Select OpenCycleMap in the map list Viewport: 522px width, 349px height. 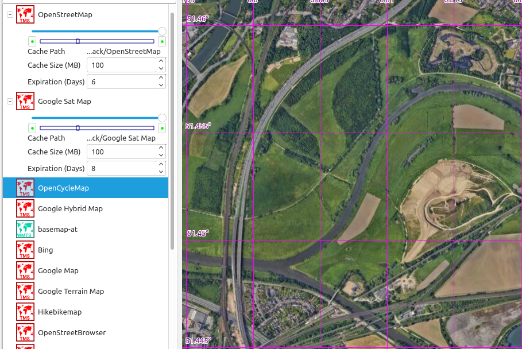(x=63, y=188)
